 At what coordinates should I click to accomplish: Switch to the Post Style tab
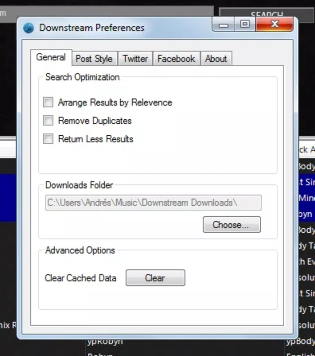[94, 59]
